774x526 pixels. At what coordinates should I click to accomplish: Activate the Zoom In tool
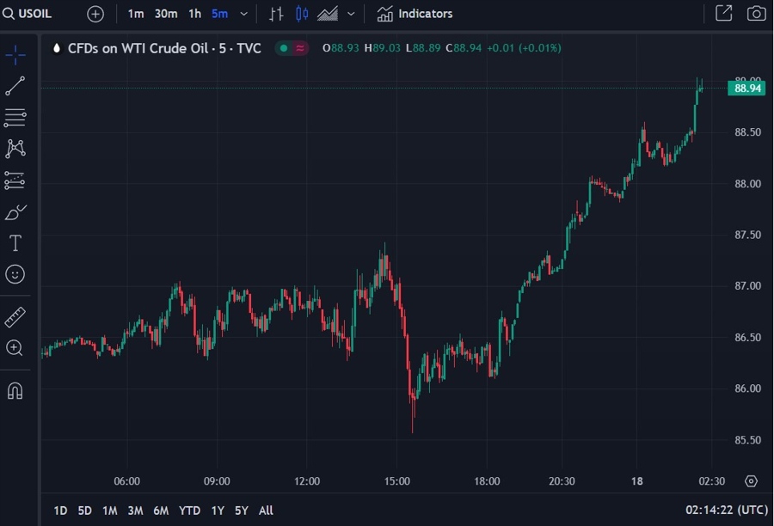15,348
